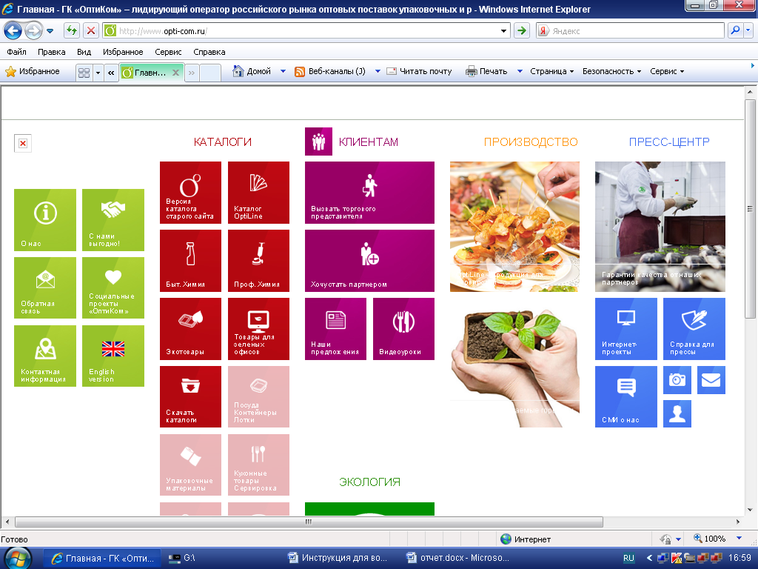Click the RU language indicator in taskbar
Viewport: 758px width, 569px height.
point(628,558)
